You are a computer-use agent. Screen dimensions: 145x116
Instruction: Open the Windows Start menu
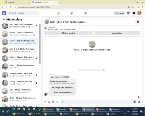3,111
